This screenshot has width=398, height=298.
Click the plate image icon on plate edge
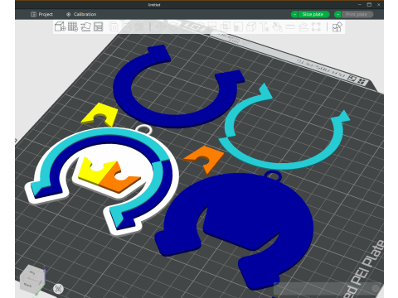coord(352,79)
